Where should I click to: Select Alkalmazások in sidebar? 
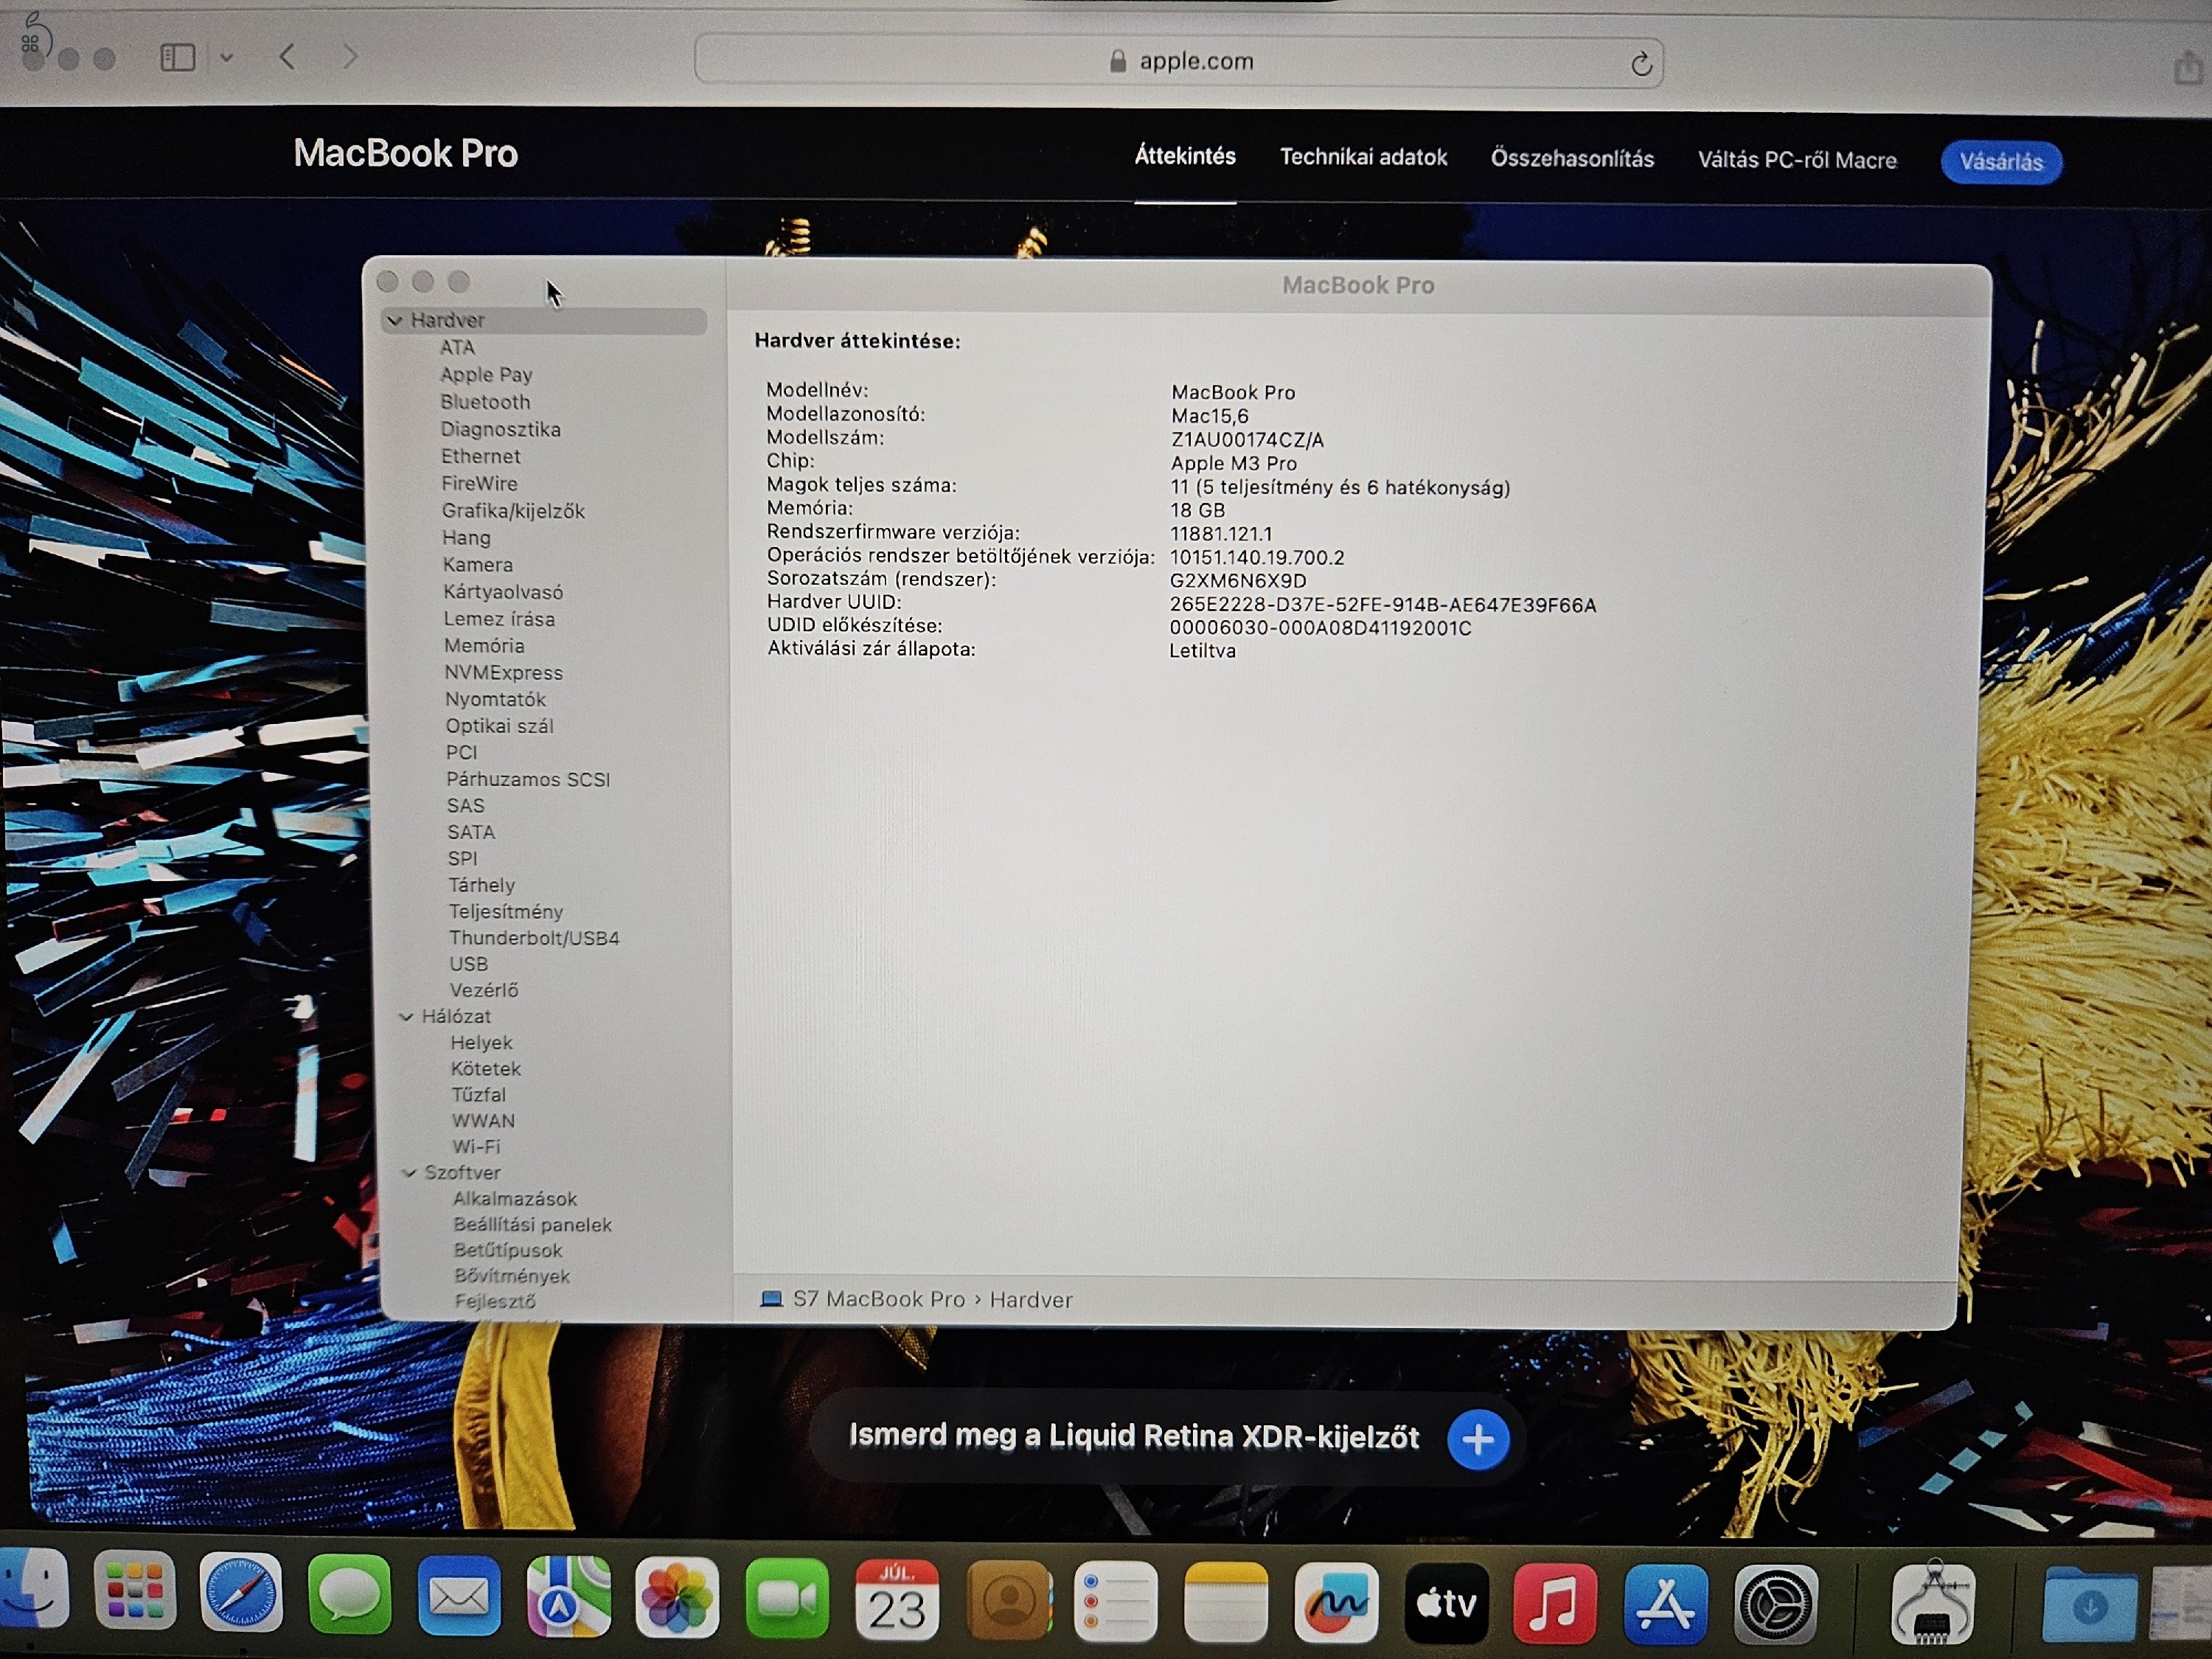click(515, 1198)
